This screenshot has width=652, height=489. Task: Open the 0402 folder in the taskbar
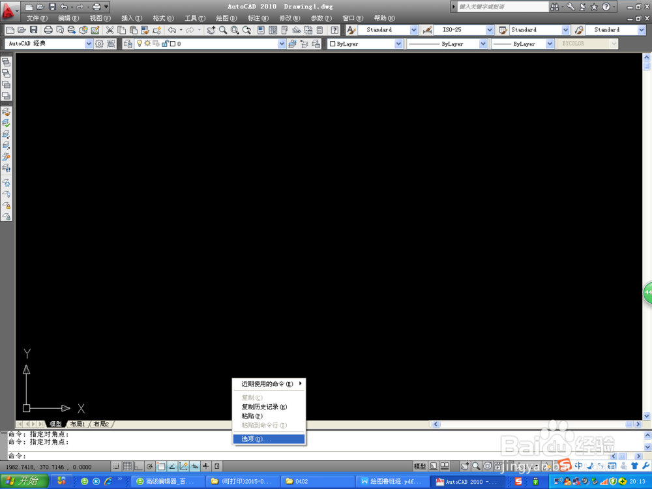pyautogui.click(x=319, y=482)
